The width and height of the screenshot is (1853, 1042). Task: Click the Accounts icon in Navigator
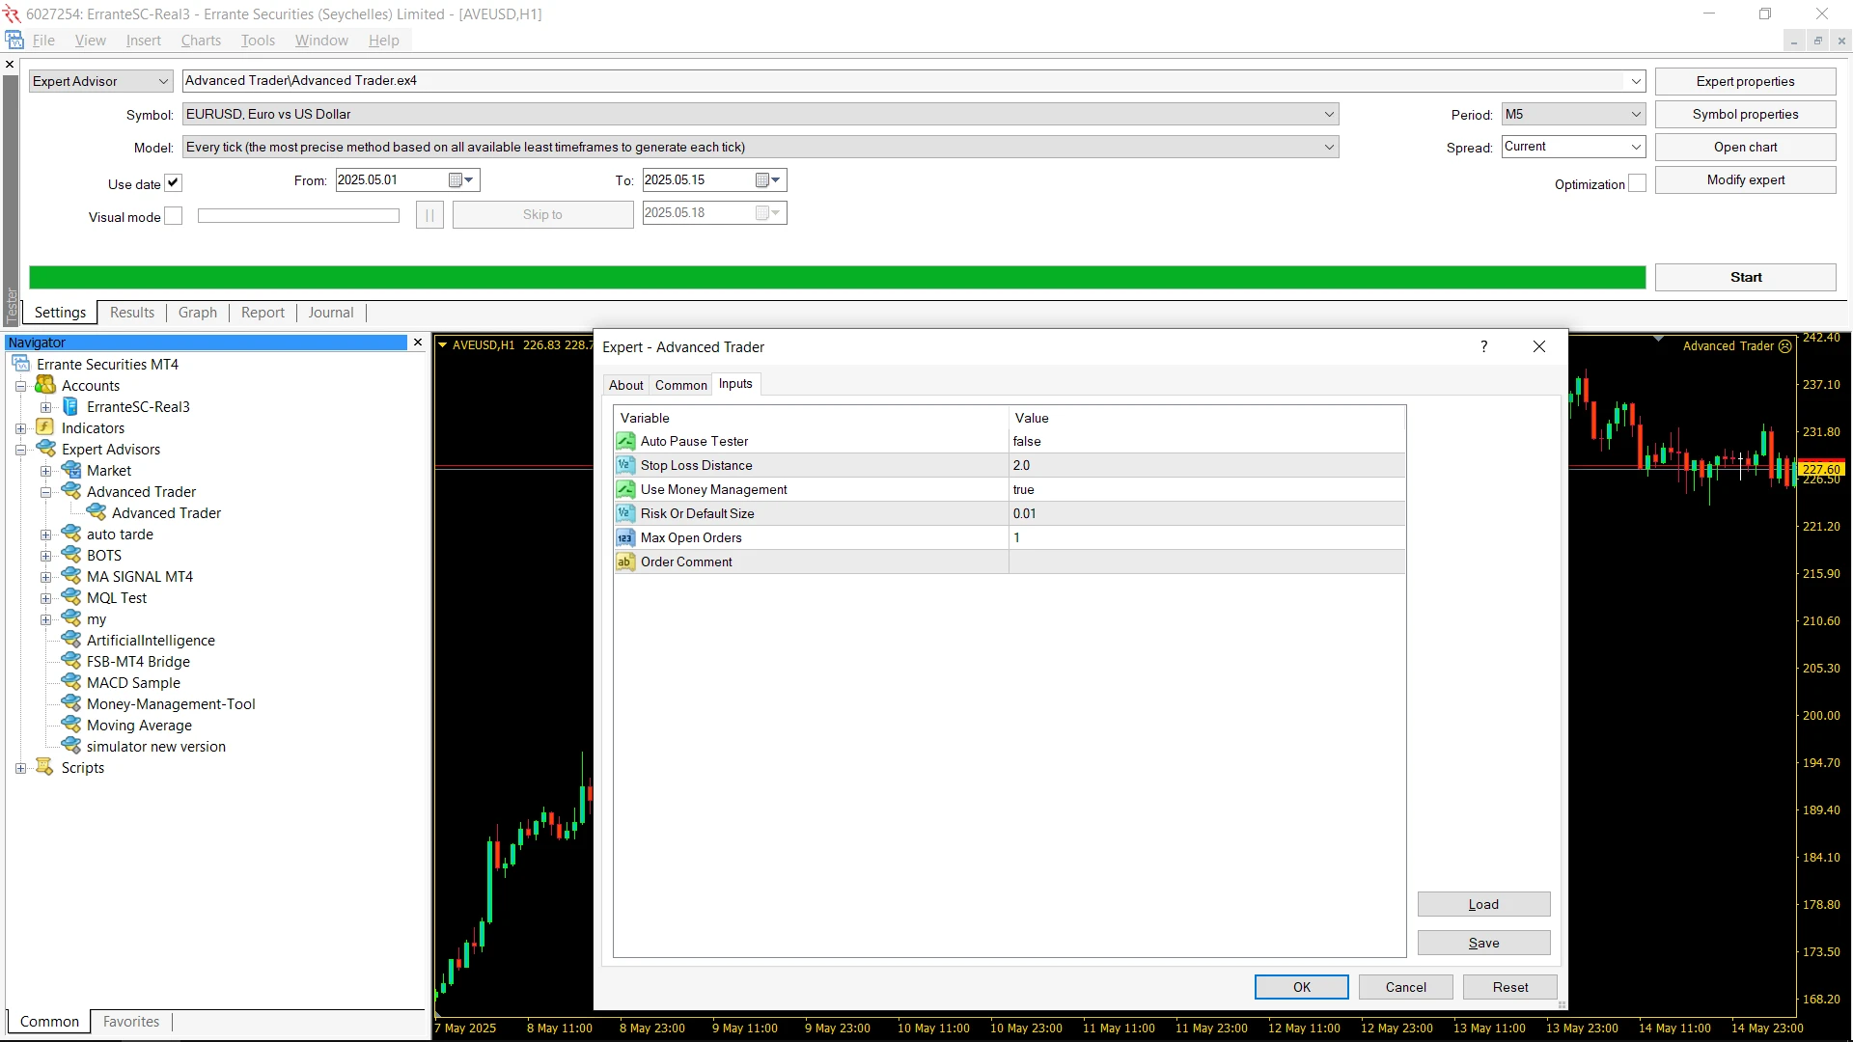(44, 385)
